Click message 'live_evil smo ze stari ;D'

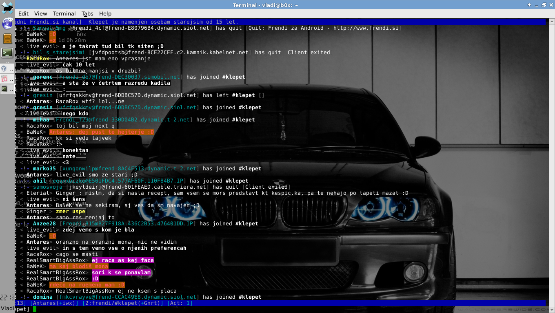click(x=97, y=175)
